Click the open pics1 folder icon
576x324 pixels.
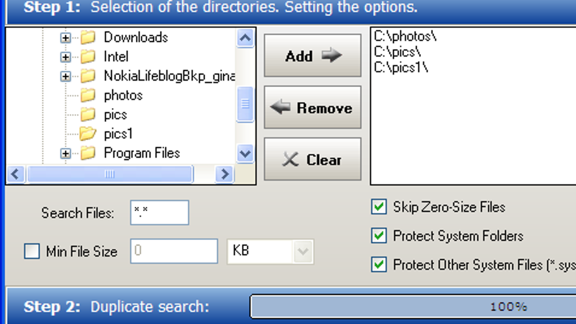[88, 134]
